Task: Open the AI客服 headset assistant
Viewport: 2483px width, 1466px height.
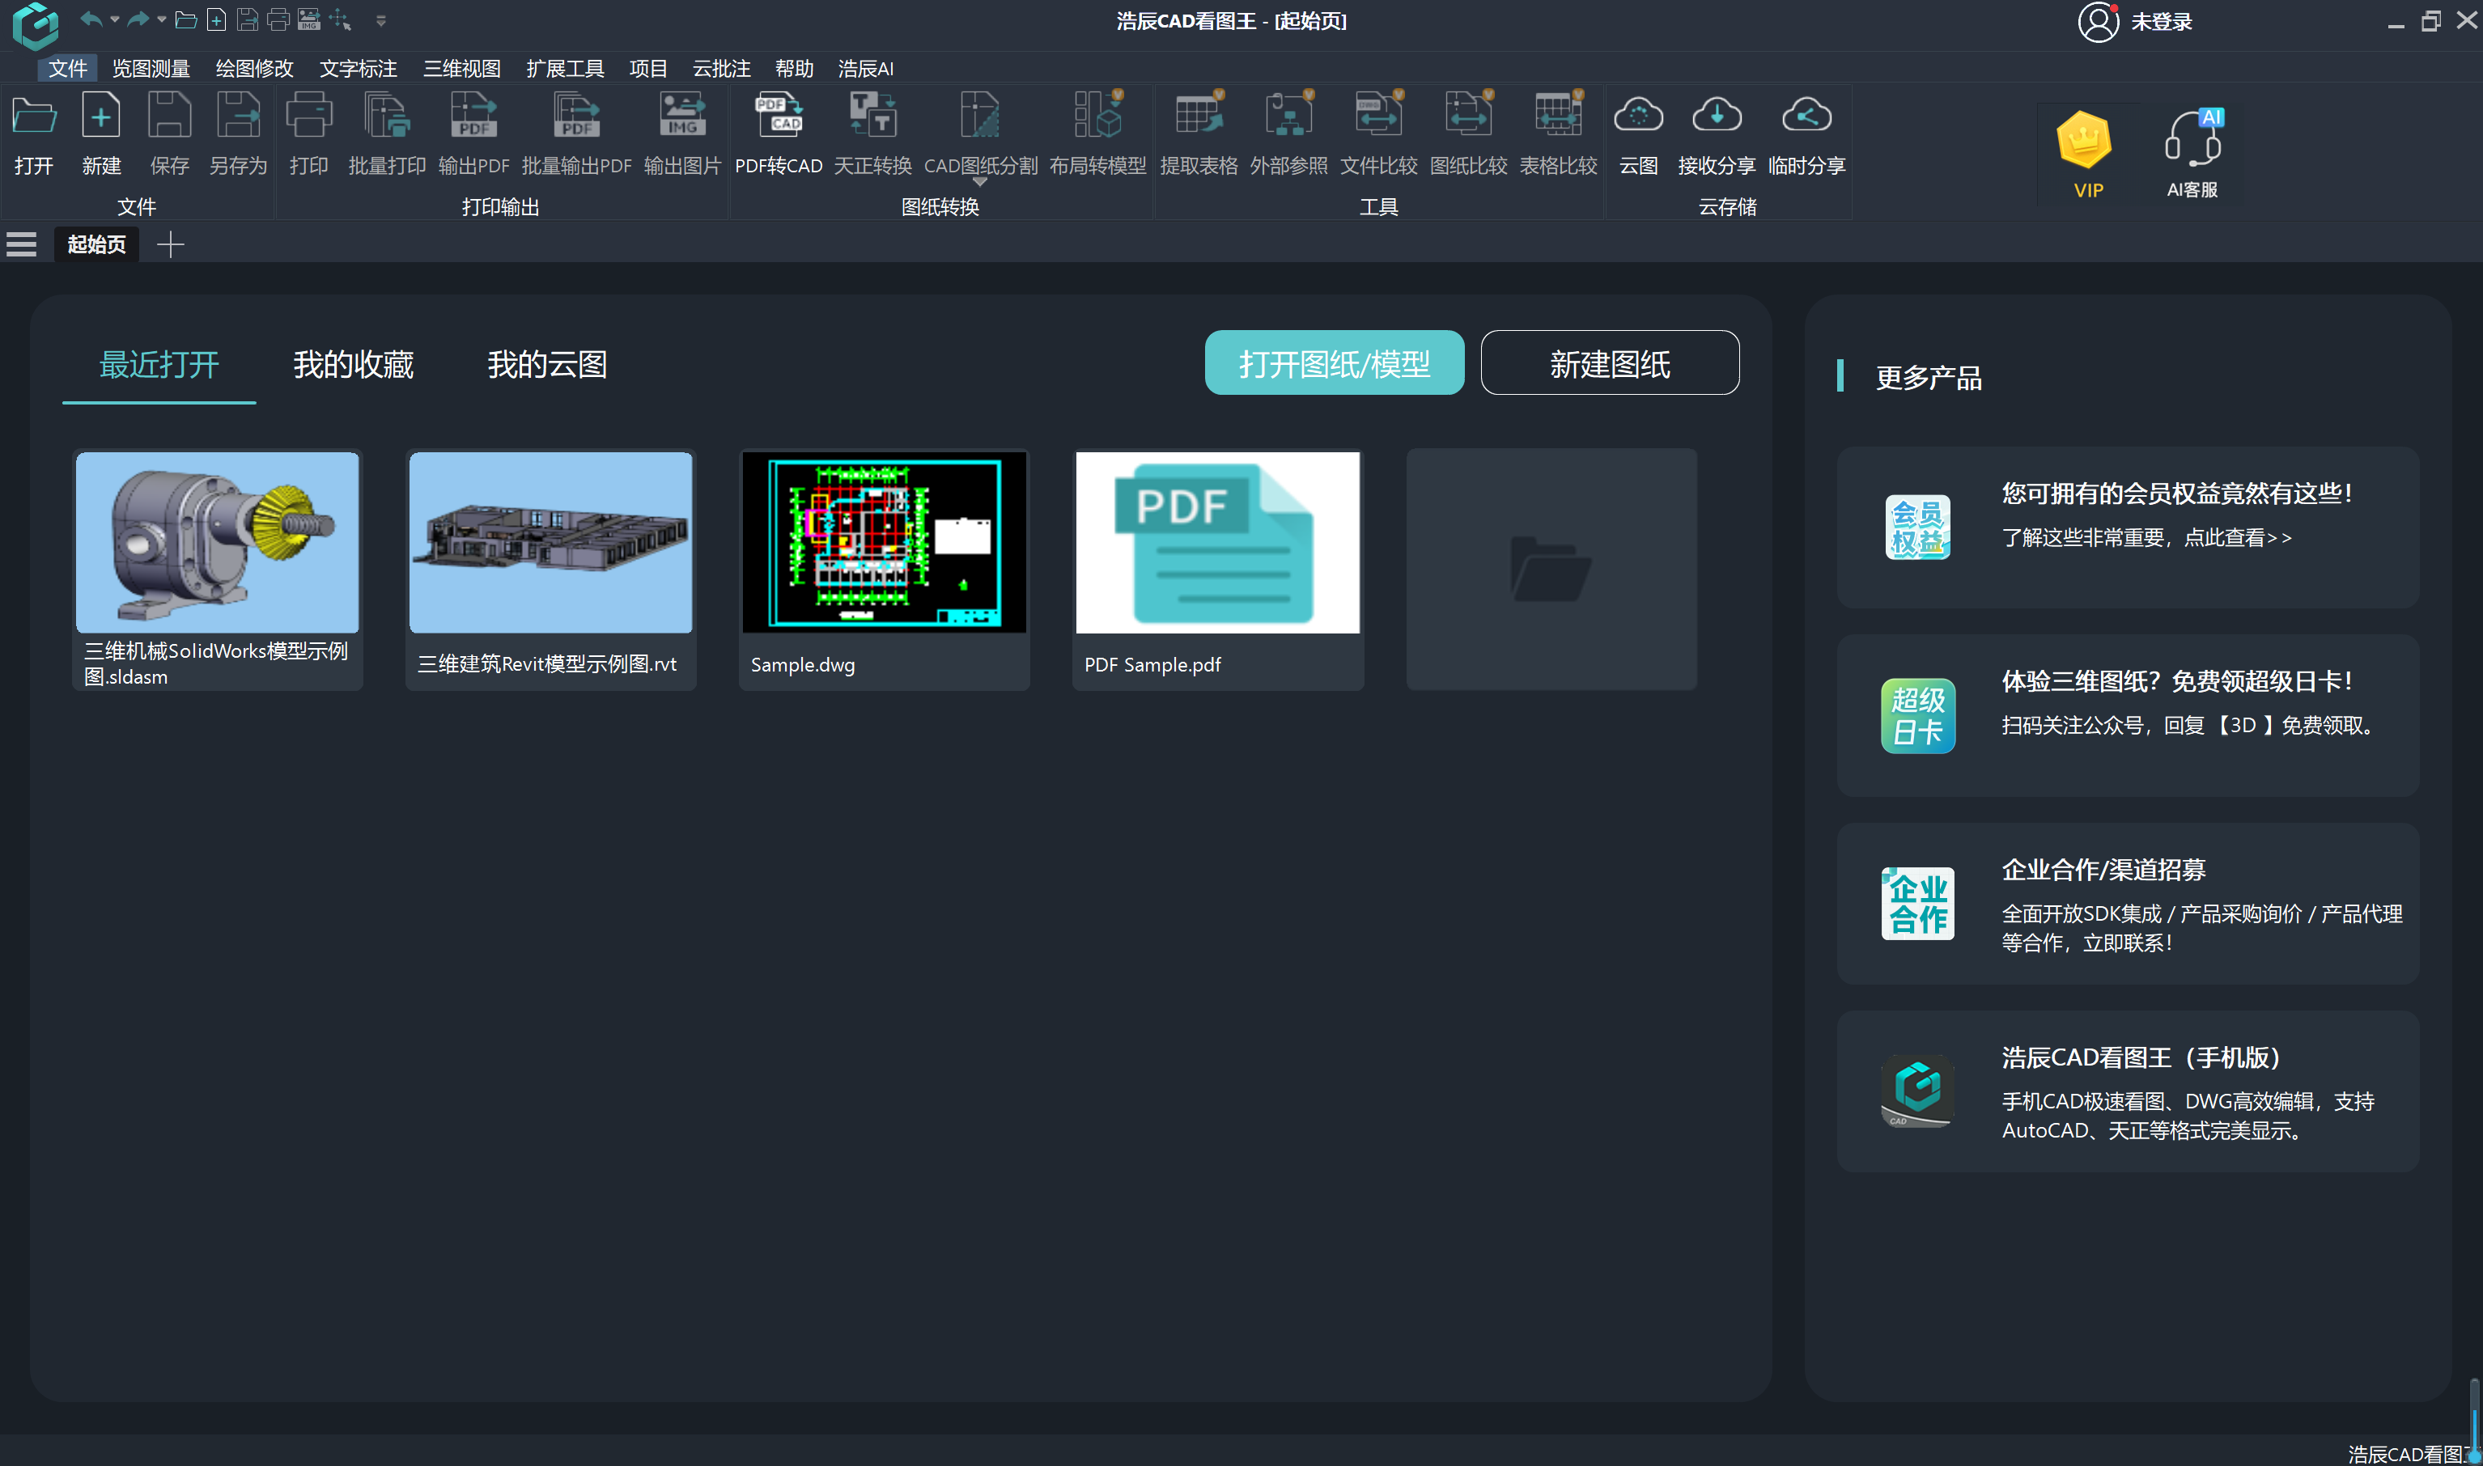Action: (x=2192, y=153)
